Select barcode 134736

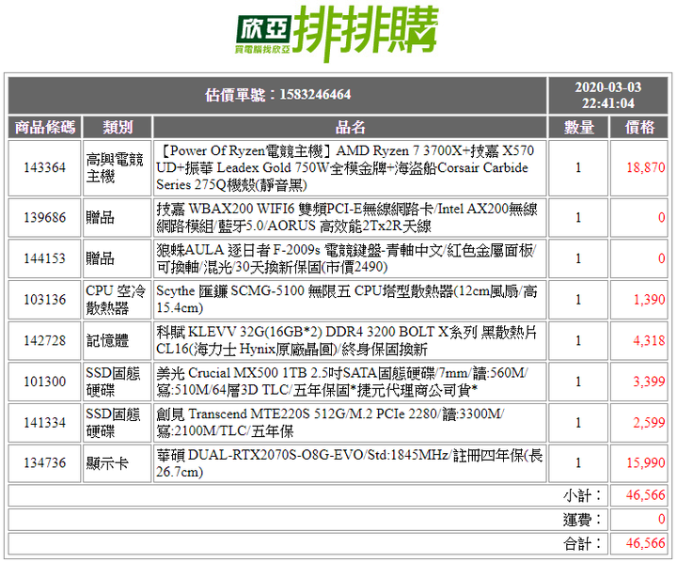coord(45,463)
